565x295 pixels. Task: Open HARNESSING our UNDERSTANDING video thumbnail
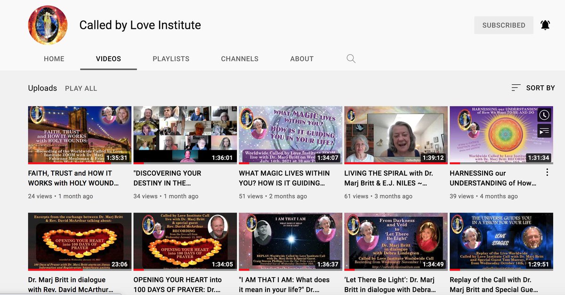[x=501, y=135]
